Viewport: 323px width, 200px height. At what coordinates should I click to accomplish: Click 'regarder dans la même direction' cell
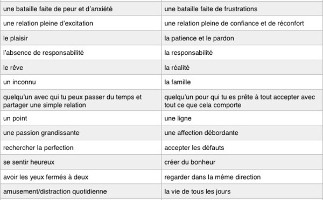[x=242, y=177]
